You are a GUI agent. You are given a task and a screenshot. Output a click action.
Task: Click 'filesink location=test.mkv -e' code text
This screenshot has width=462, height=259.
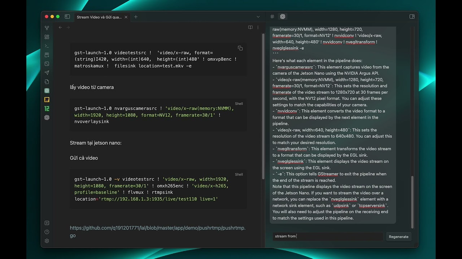click(x=153, y=66)
